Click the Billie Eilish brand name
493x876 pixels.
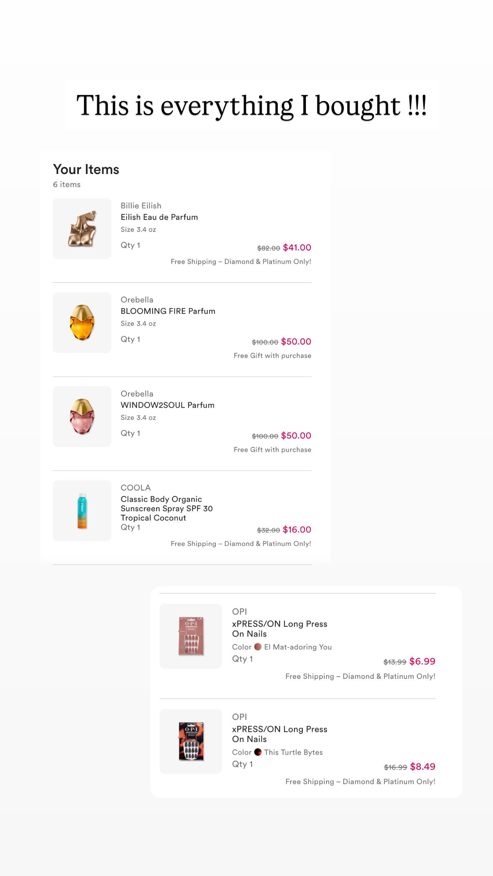141,206
